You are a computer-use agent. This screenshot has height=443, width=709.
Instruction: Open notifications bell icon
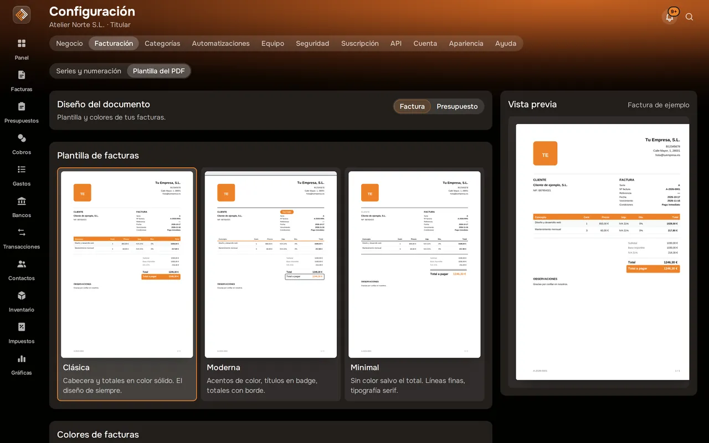pyautogui.click(x=670, y=17)
